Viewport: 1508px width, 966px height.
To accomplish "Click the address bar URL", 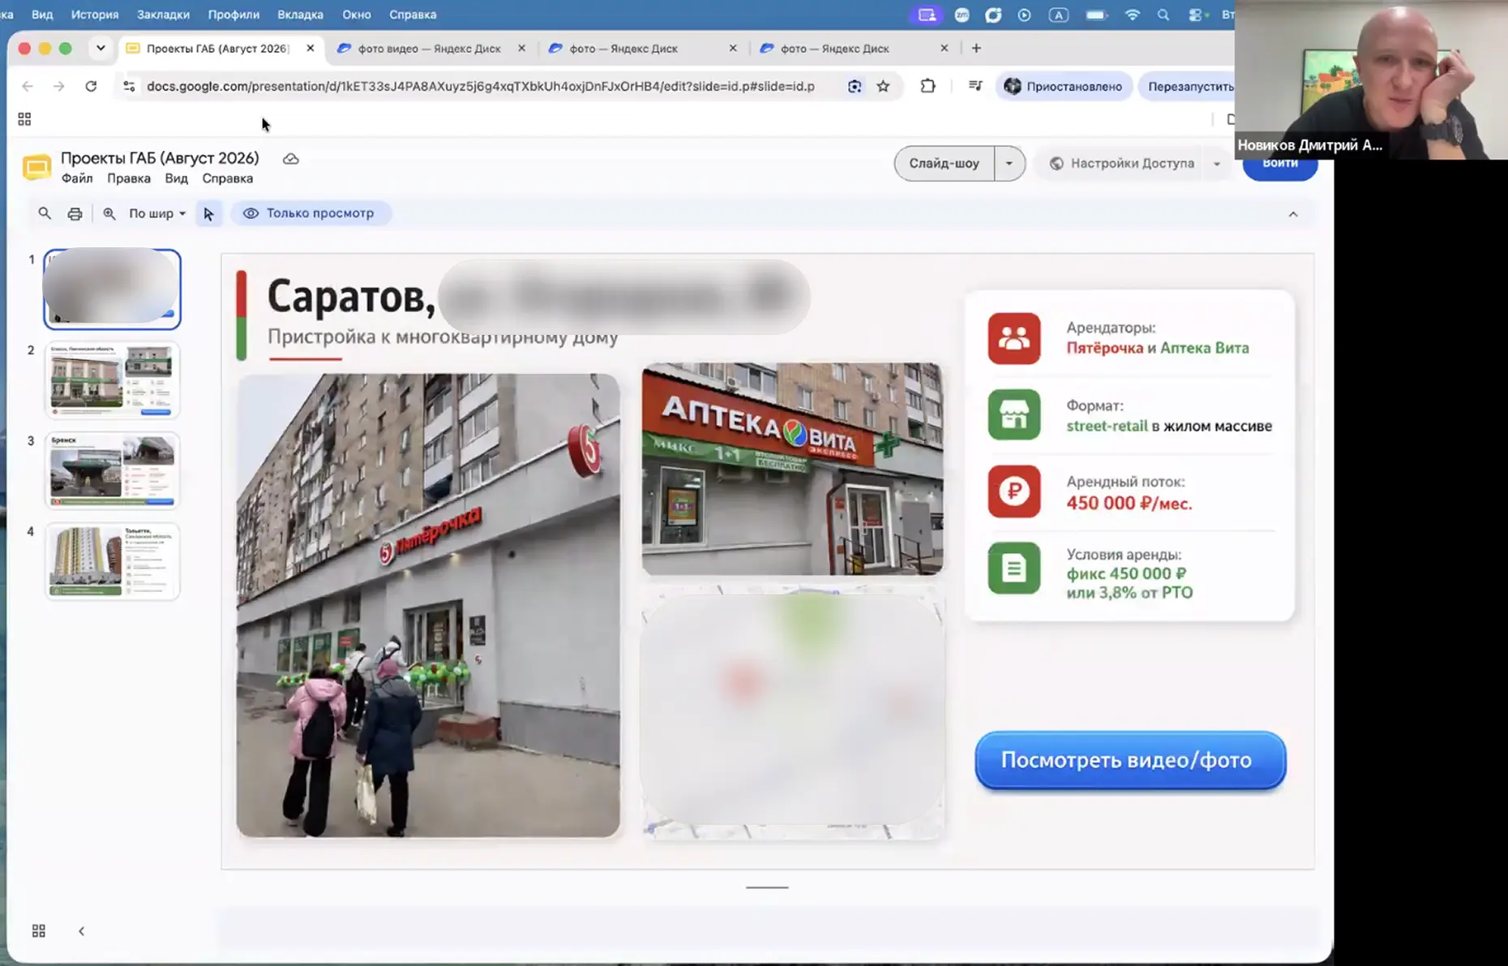I will click(481, 86).
